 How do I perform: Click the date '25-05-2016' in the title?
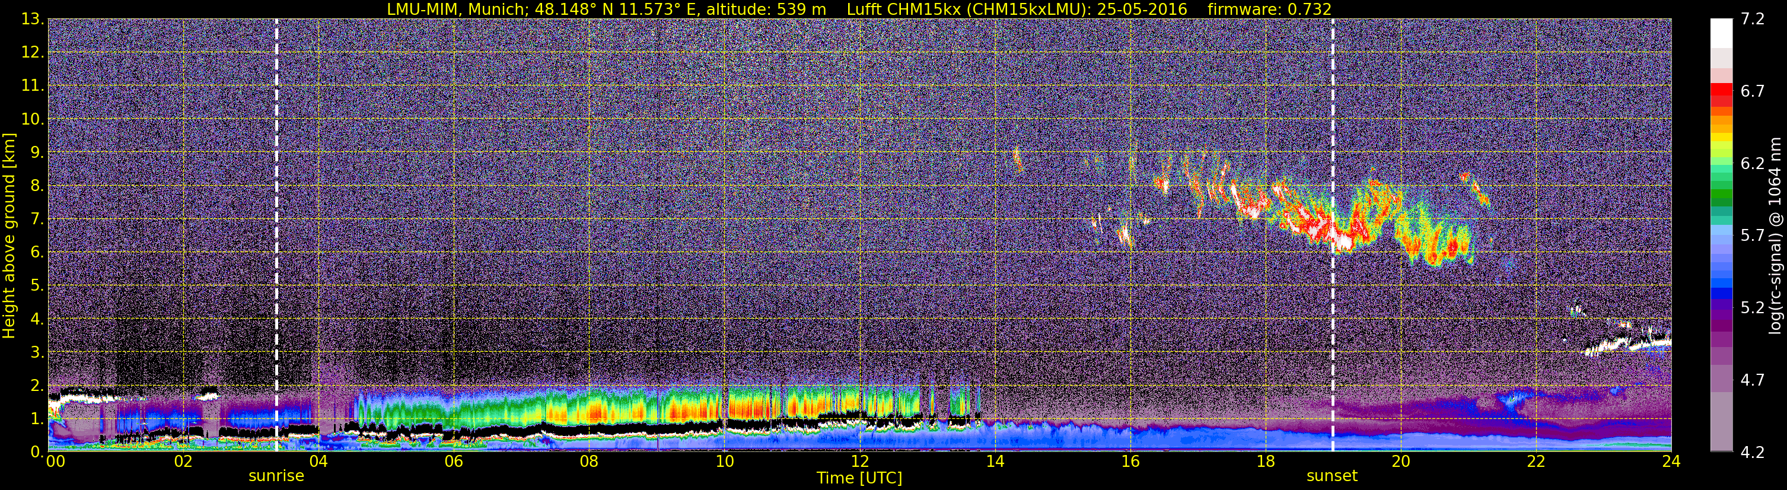pyautogui.click(x=1142, y=9)
